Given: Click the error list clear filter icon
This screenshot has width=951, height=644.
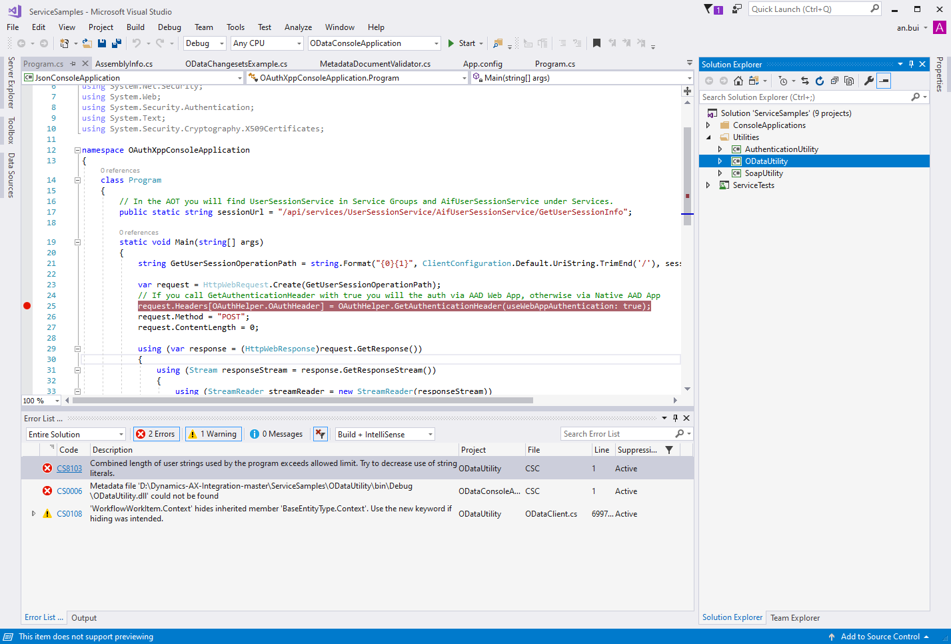Looking at the screenshot, I should tap(321, 434).
